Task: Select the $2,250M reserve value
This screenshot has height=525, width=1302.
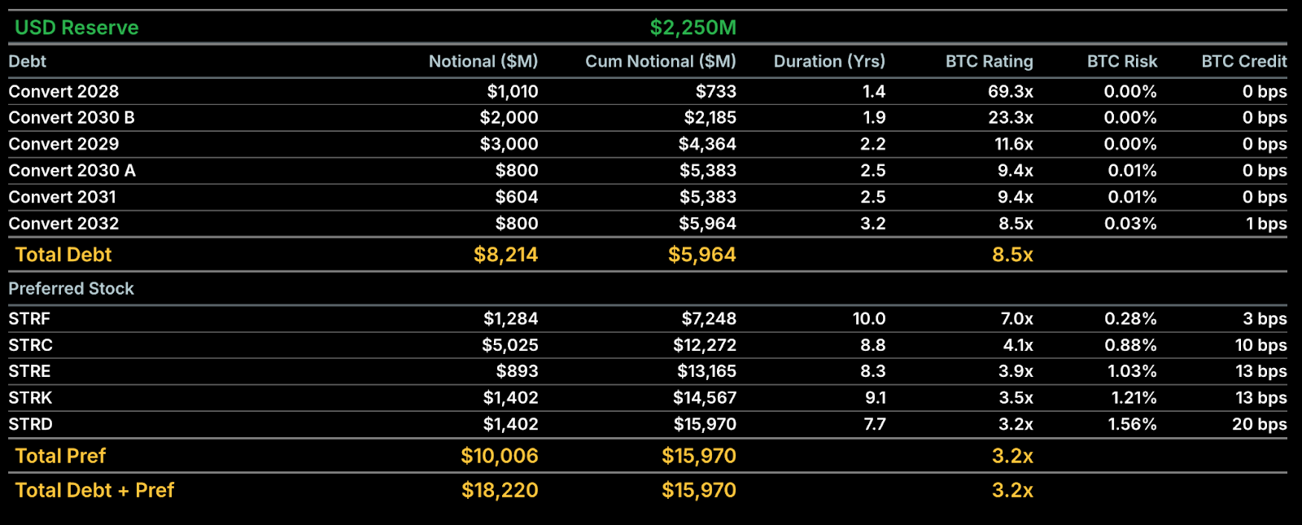Action: click(693, 28)
